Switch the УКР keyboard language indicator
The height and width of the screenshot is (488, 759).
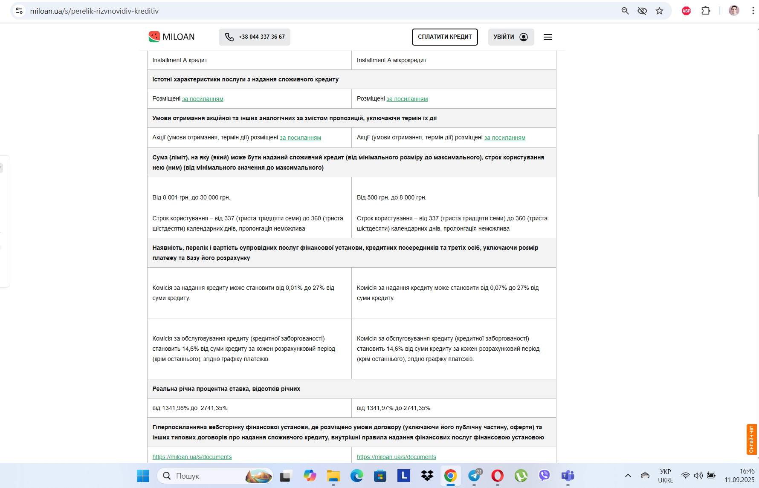(666, 476)
